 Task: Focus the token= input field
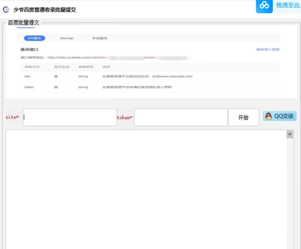click(x=181, y=117)
